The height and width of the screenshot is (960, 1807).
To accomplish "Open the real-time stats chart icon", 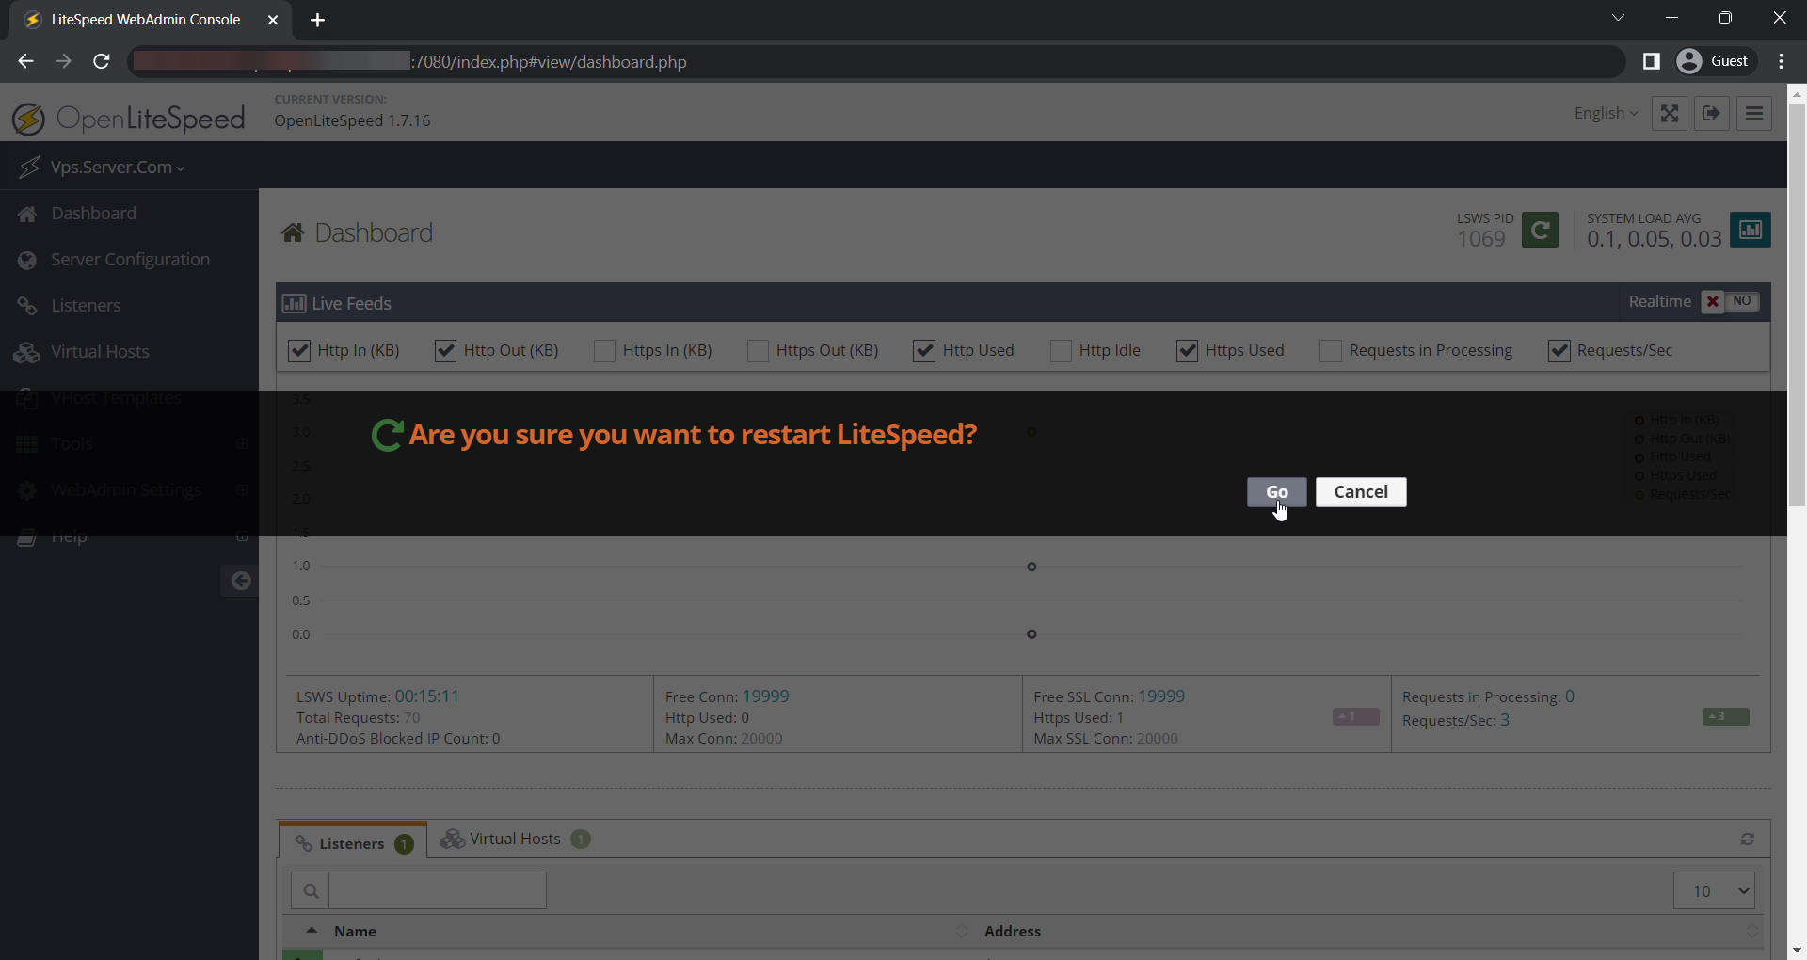I will tap(1751, 230).
